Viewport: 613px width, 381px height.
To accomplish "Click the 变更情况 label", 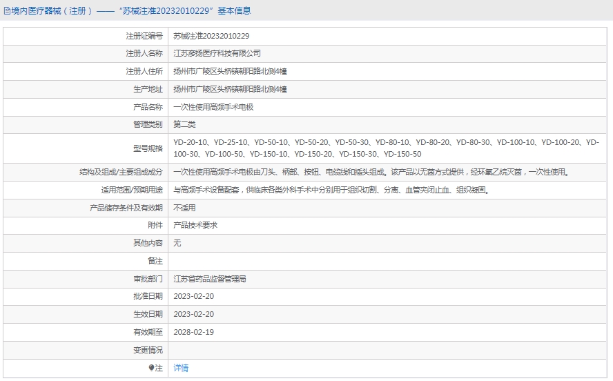I will tap(148, 351).
